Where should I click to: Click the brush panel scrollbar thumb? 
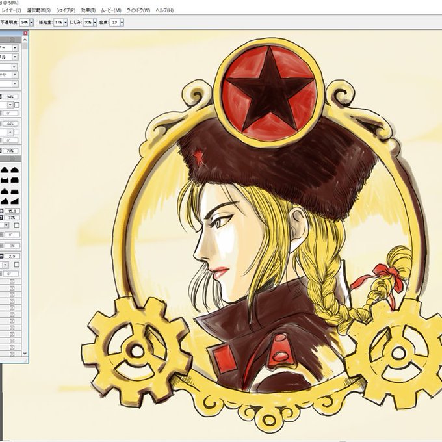pyautogui.click(x=25, y=46)
